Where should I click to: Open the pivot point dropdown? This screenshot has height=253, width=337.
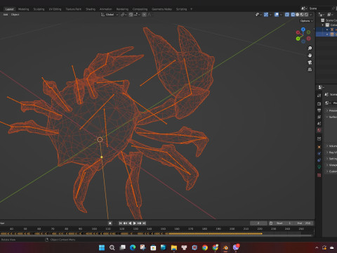pyautogui.click(x=124, y=15)
